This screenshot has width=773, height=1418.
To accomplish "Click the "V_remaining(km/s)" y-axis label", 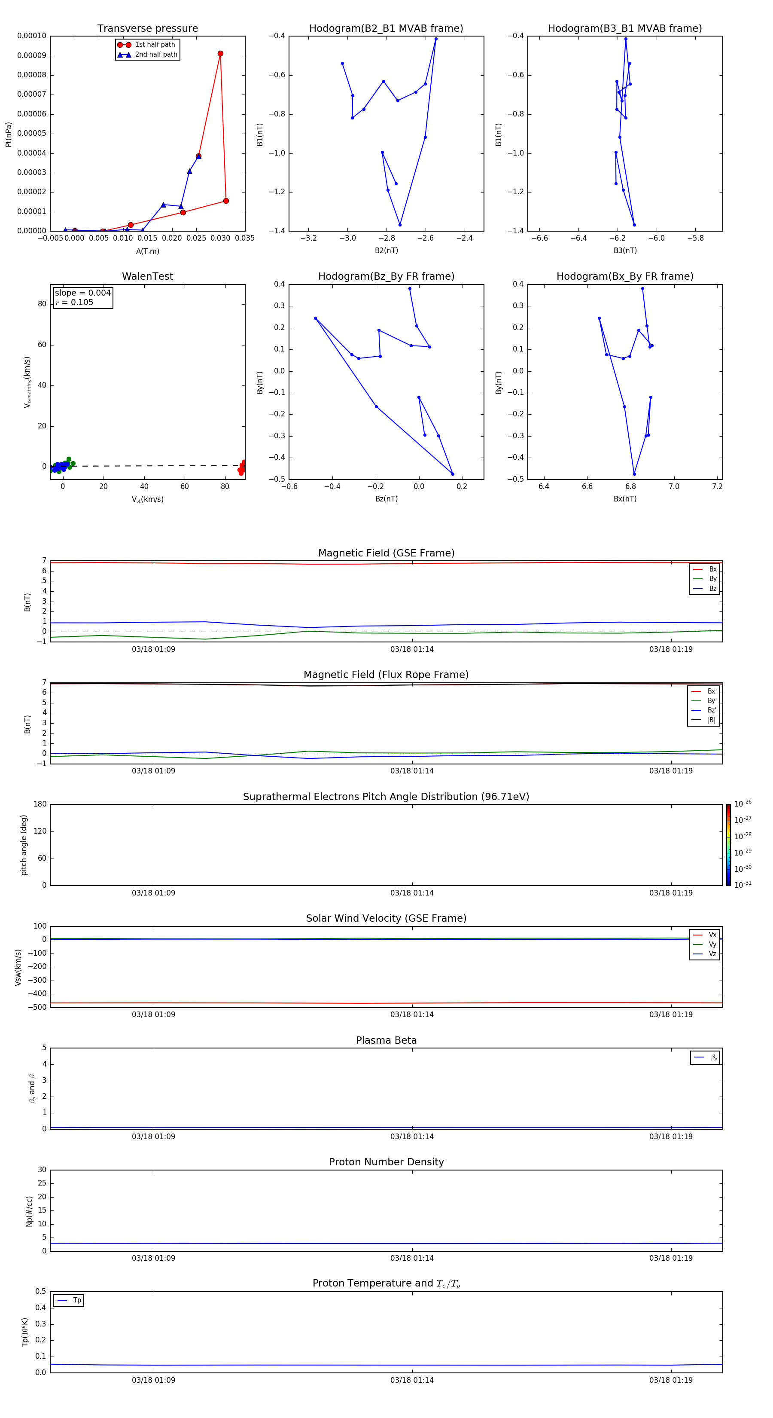I will [27, 382].
